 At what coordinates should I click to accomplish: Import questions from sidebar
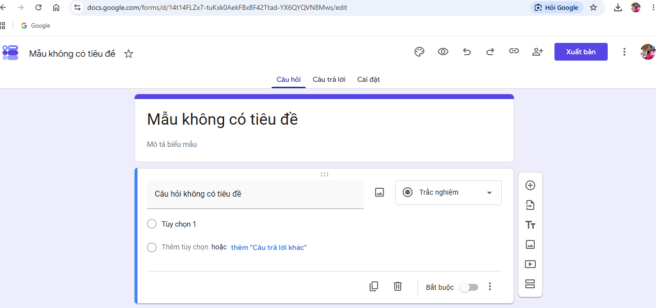click(x=530, y=205)
